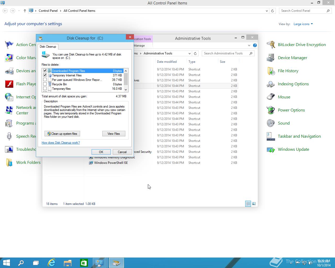Open Troubleshooting icon
The height and width of the screenshot is (268, 335).
click(9, 149)
